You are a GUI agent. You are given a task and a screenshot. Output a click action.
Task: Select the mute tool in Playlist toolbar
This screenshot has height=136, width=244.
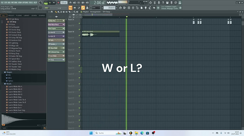[x=64, y=12]
